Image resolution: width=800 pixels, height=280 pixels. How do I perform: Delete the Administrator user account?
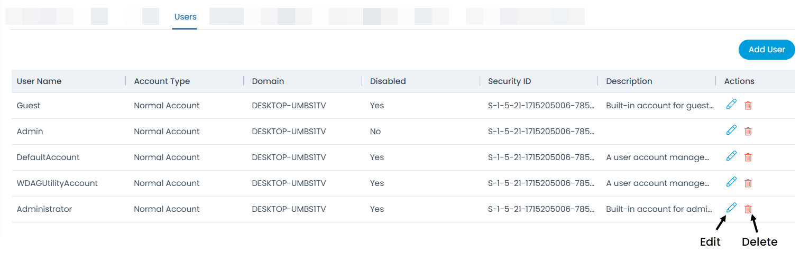pyautogui.click(x=748, y=209)
